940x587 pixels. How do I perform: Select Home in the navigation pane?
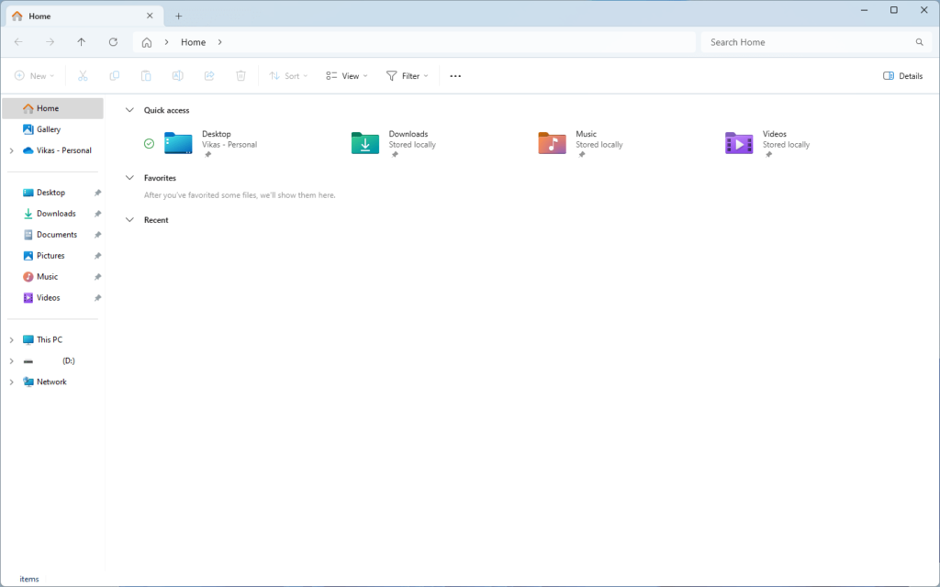pos(52,108)
